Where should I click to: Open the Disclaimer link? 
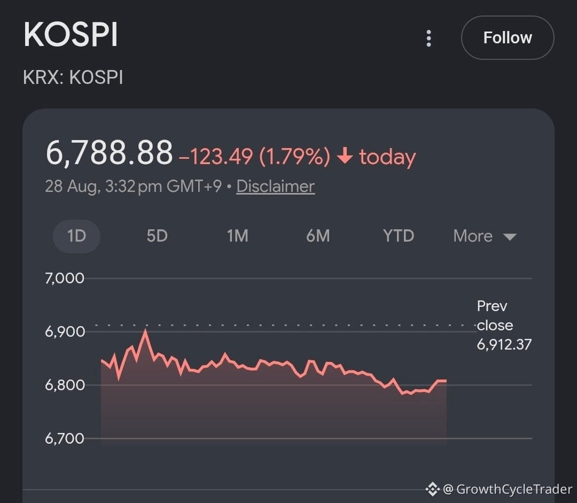[275, 187]
